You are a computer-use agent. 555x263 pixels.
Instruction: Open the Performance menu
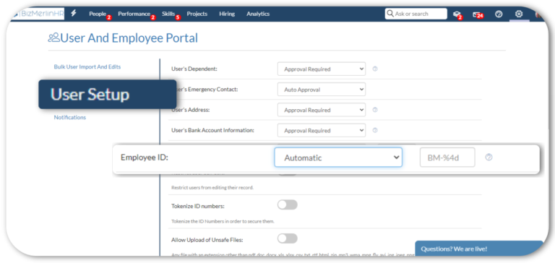pos(134,14)
